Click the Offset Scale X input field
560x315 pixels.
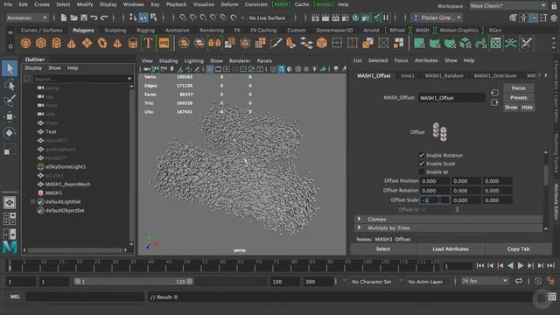tap(435, 200)
